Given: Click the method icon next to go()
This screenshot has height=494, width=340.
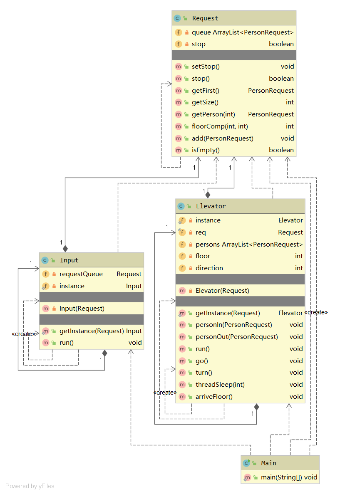Looking at the screenshot, I should point(182,361).
